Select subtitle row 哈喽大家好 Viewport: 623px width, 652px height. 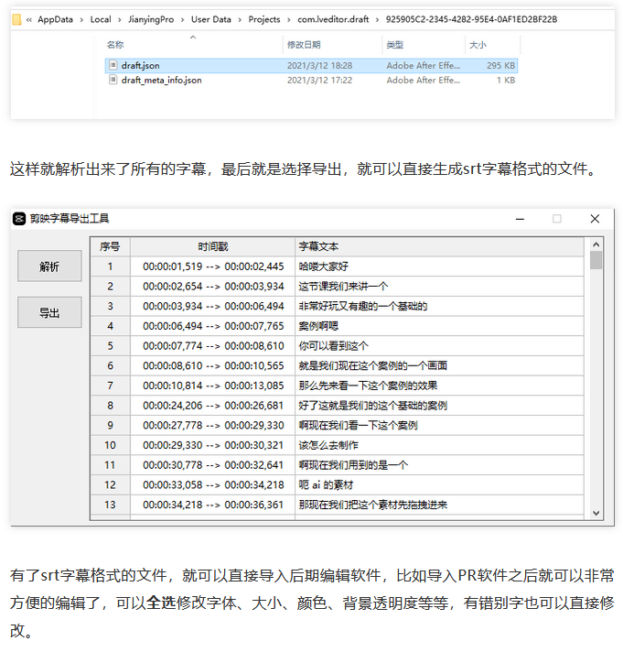point(338,266)
